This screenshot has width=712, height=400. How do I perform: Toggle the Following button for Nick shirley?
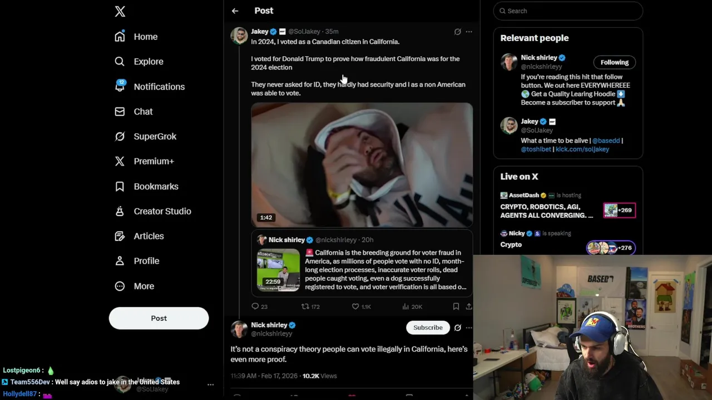pyautogui.click(x=614, y=62)
